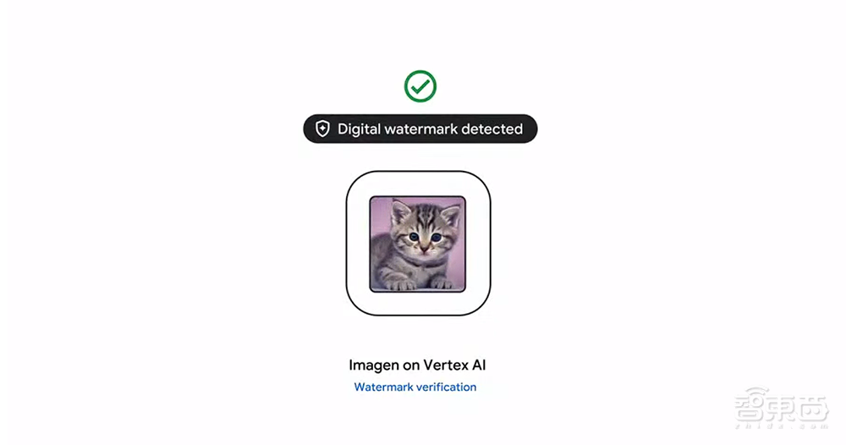Open the Watermark verification link
Image resolution: width=846 pixels, height=445 pixels.
pos(415,387)
